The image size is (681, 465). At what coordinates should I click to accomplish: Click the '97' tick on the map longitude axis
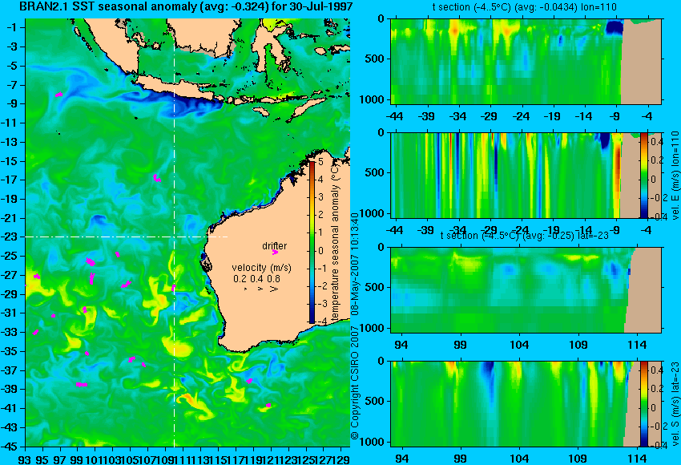coord(60,459)
